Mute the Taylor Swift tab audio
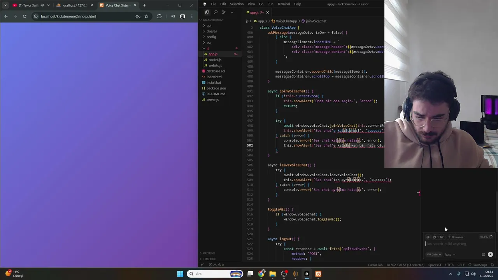The image size is (498, 280). [42, 5]
